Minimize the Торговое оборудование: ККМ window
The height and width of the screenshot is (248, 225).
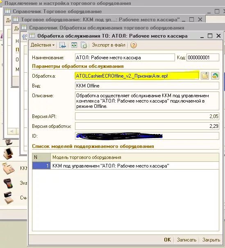184,20
